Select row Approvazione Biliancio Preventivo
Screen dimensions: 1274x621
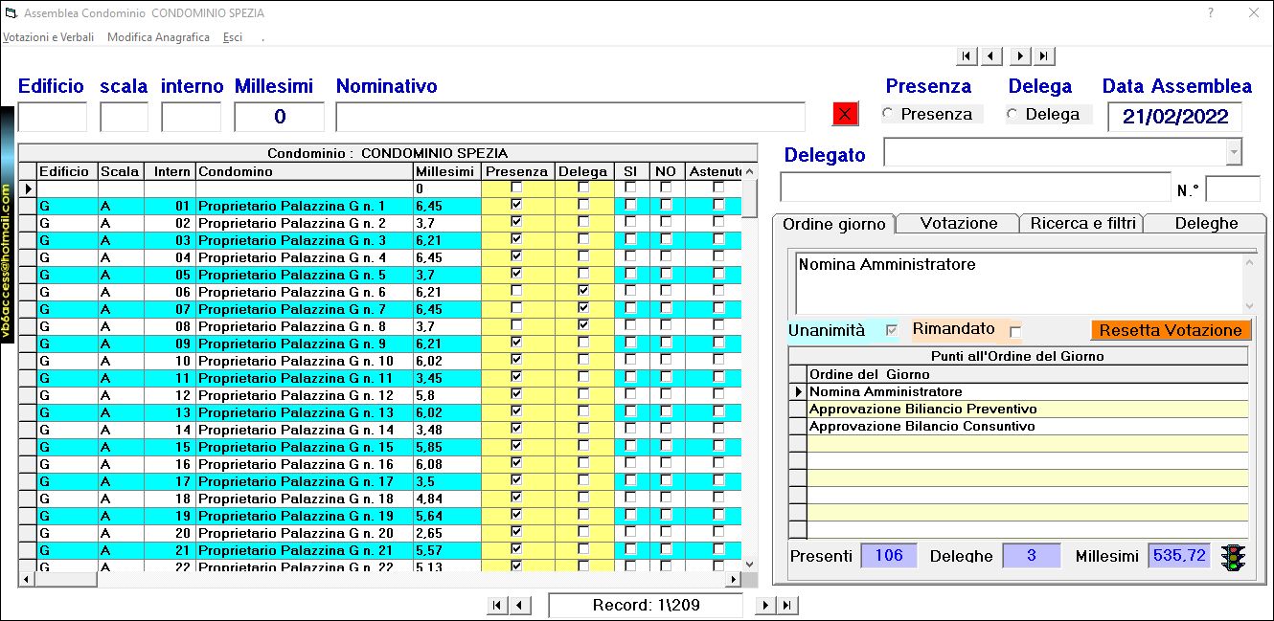(1027, 409)
